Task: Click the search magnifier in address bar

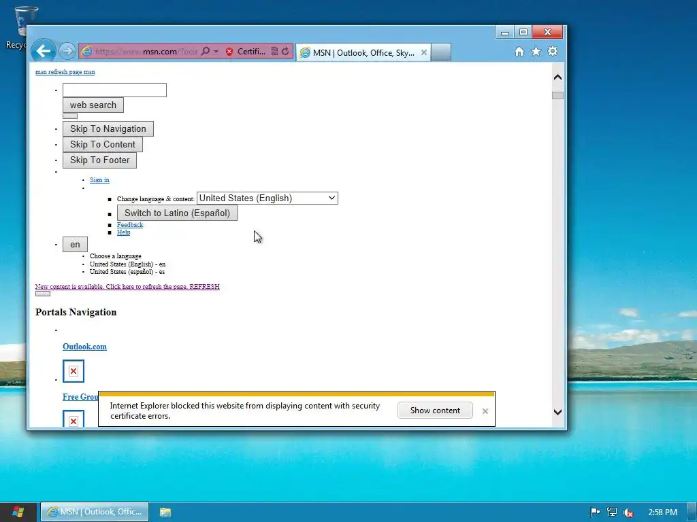Action: coord(205,52)
